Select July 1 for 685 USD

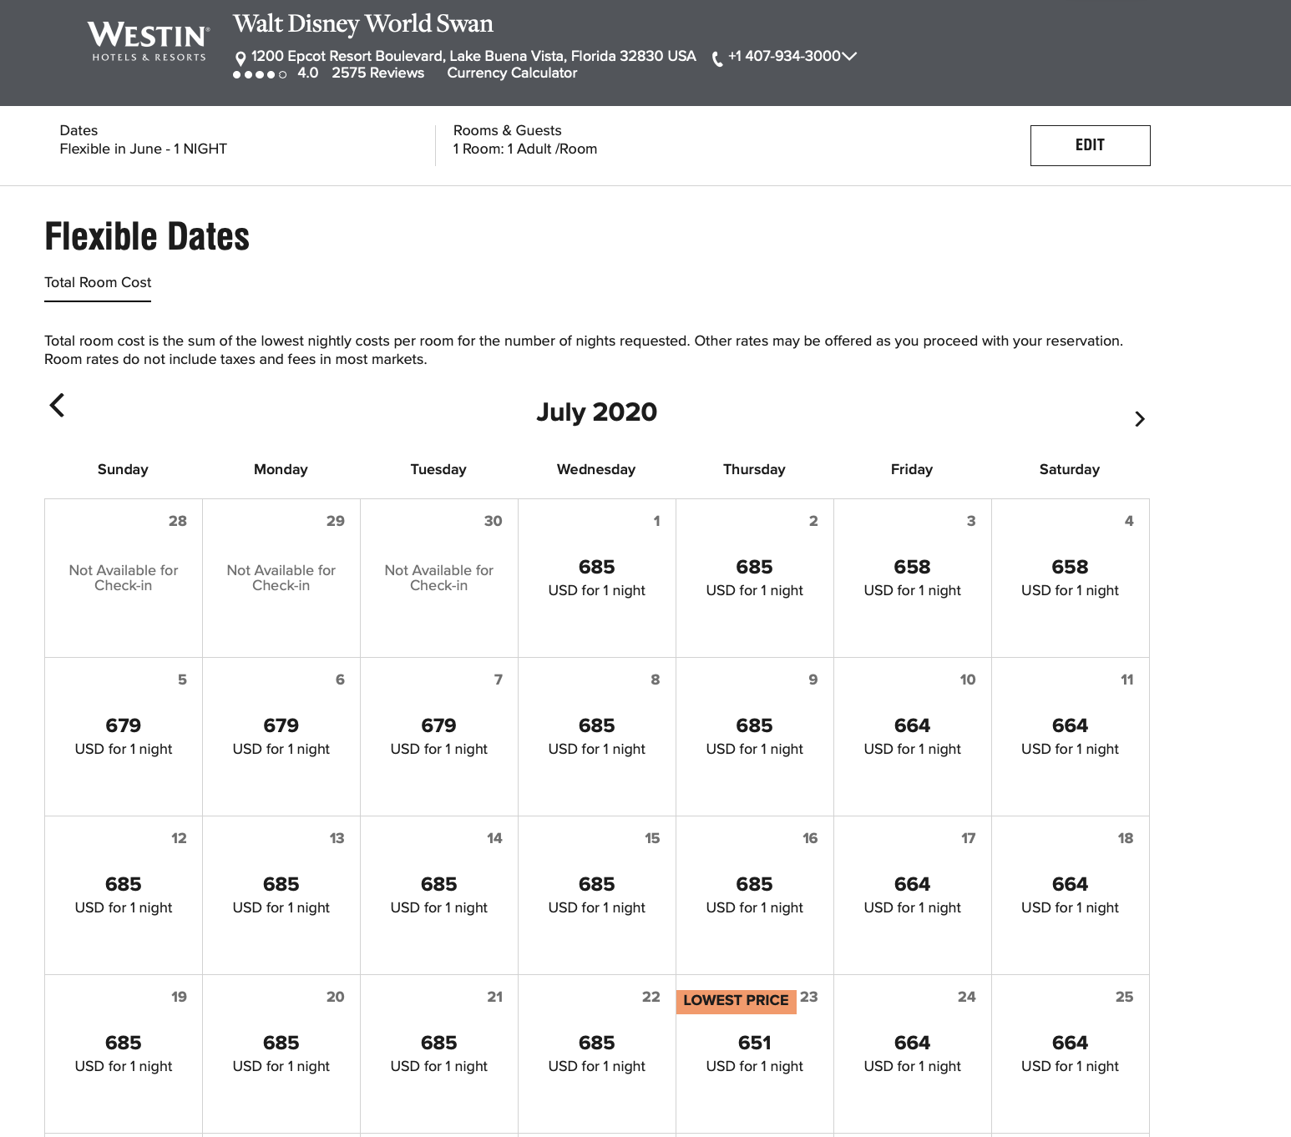(x=596, y=578)
